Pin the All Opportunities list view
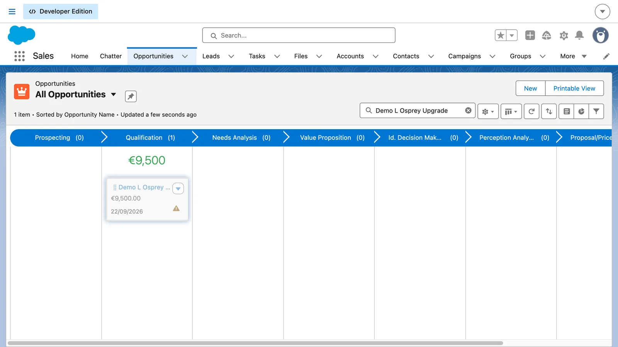618x347 pixels. click(x=131, y=96)
